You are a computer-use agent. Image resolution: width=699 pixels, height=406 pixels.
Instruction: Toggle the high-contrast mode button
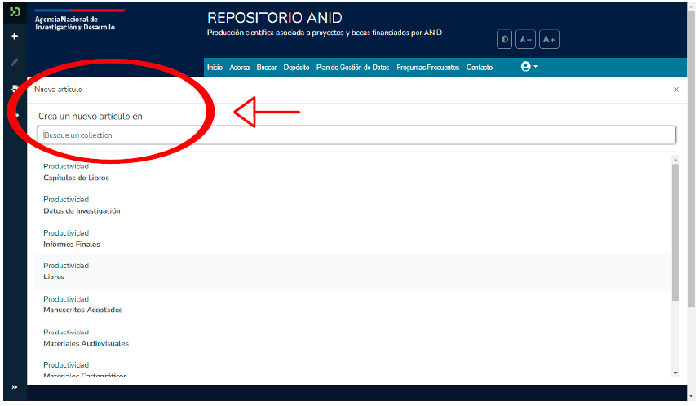coord(504,39)
